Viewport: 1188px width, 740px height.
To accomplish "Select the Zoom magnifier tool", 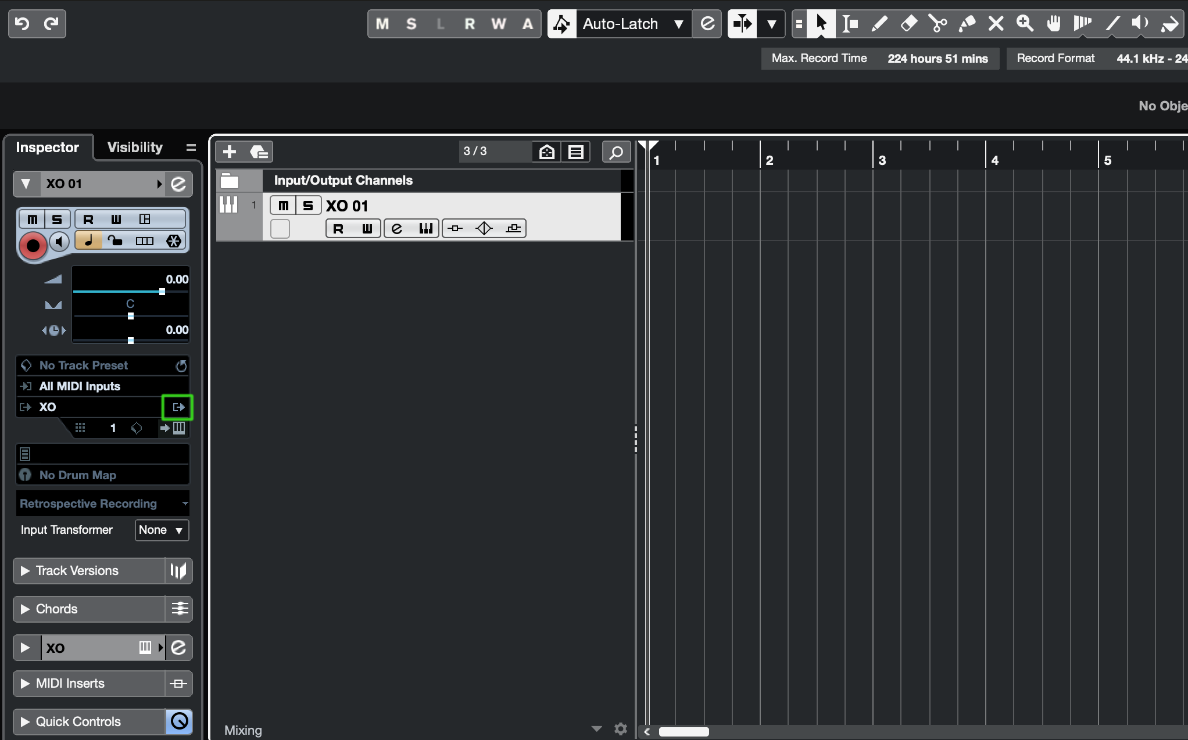I will 1025,24.
